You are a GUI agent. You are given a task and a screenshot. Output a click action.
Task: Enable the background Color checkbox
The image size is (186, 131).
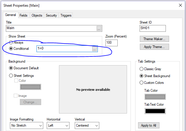point(16,81)
